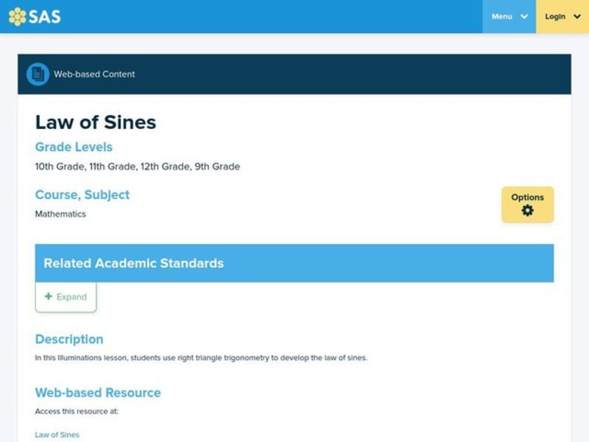Image resolution: width=589 pixels, height=442 pixels.
Task: Open the Menu dropdown in the top bar
Action: click(x=508, y=16)
